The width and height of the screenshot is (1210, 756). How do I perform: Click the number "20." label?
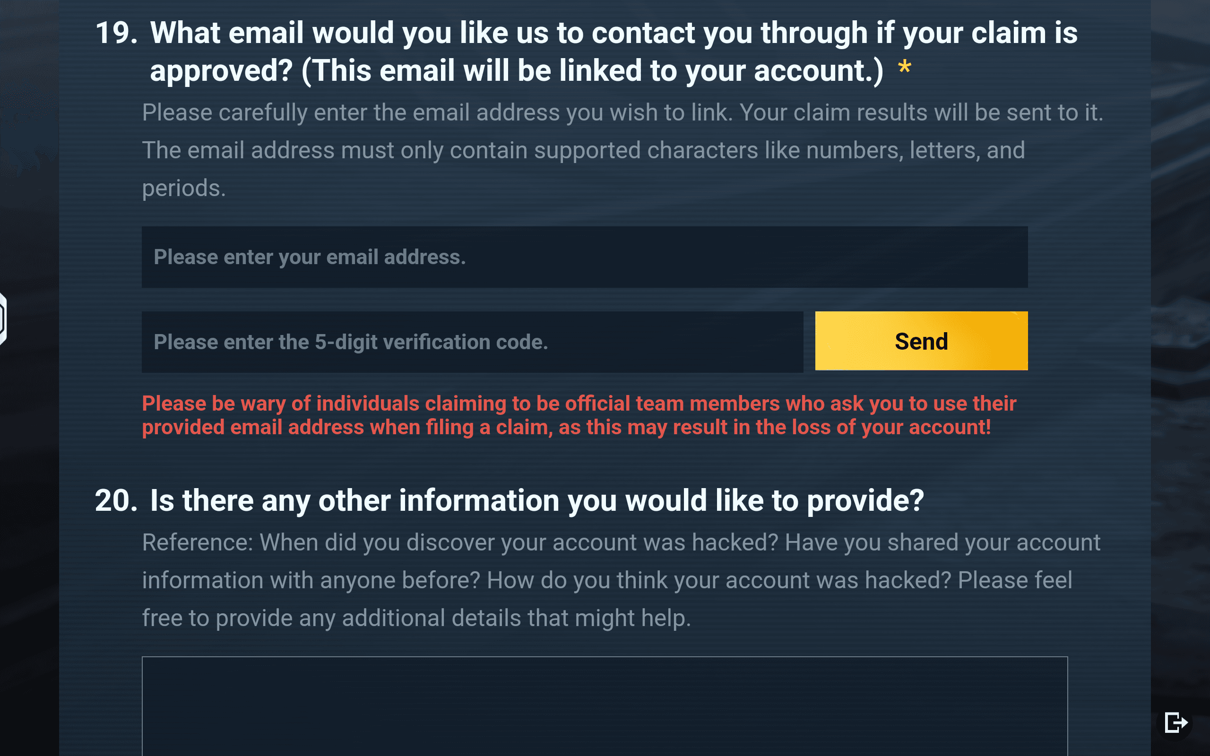point(116,500)
